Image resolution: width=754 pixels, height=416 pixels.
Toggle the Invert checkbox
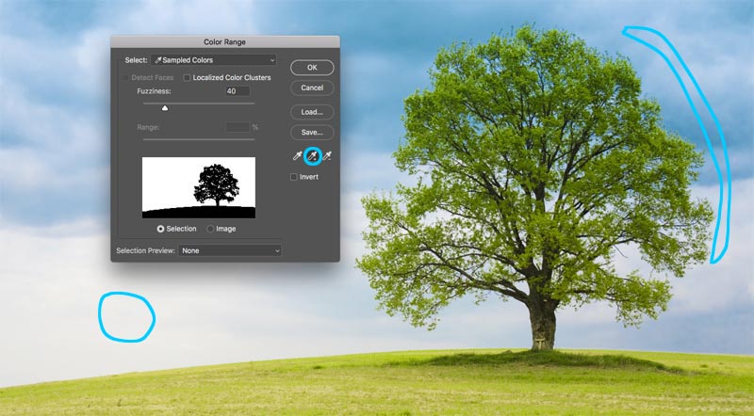[294, 176]
